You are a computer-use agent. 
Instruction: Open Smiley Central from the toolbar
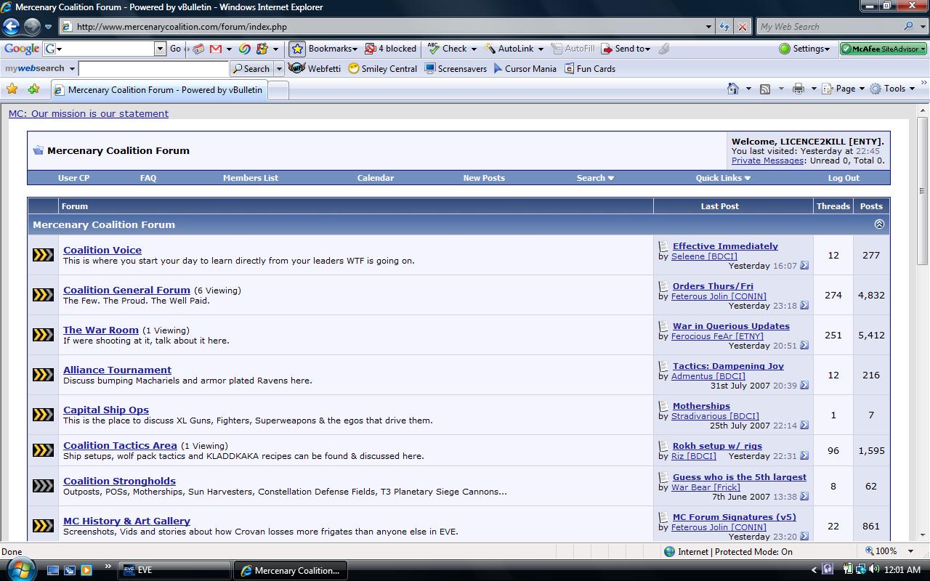pyautogui.click(x=383, y=69)
